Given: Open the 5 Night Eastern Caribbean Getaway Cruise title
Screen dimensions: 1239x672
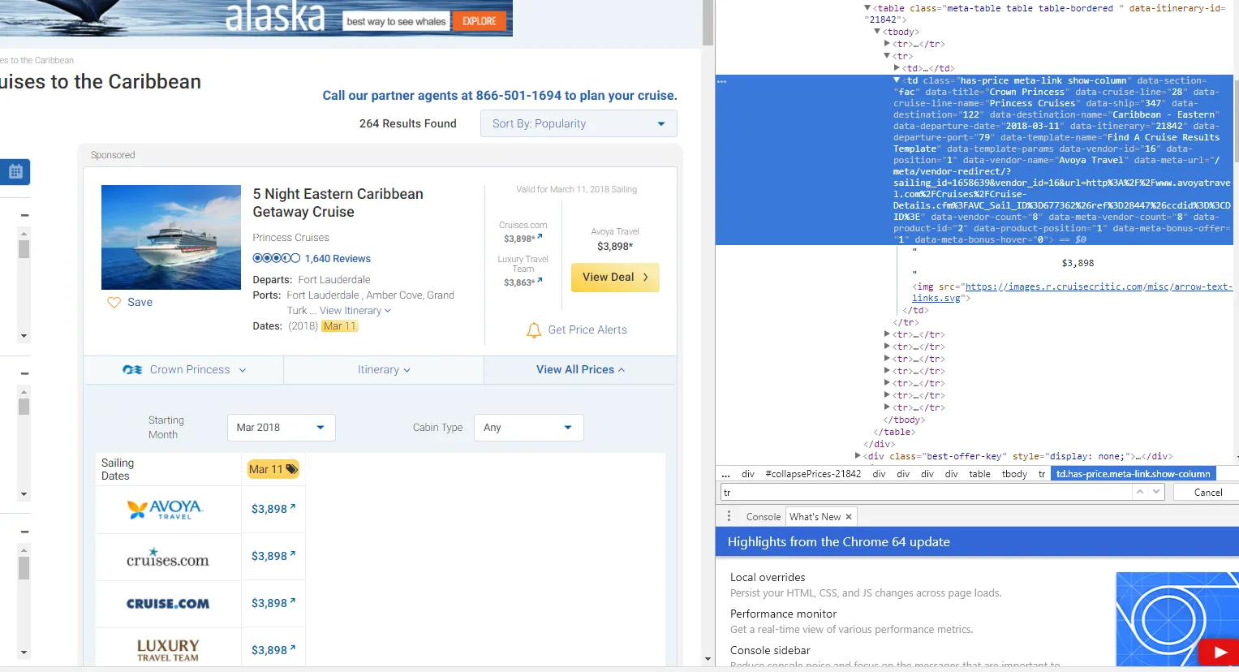Looking at the screenshot, I should (338, 203).
